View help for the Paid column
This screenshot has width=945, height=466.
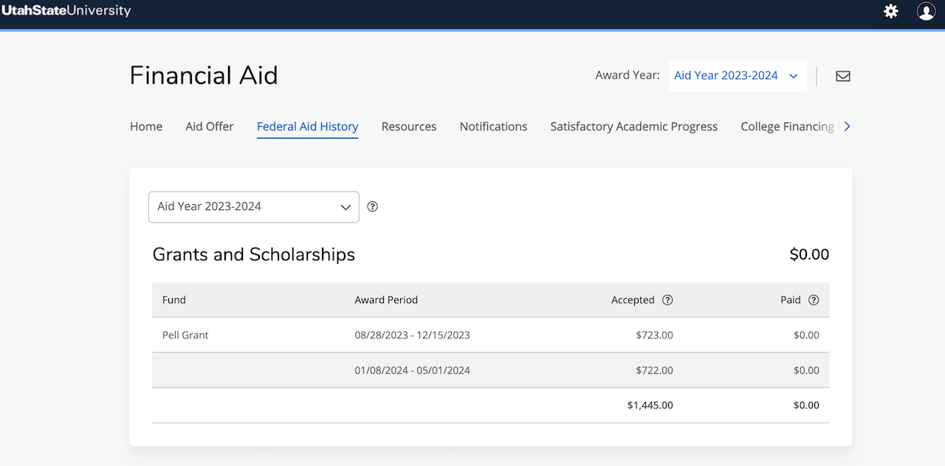pyautogui.click(x=814, y=300)
